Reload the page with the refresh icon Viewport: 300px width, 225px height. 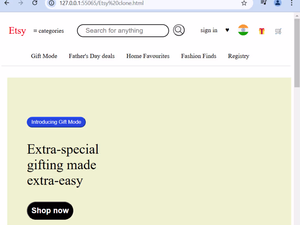tap(35, 3)
